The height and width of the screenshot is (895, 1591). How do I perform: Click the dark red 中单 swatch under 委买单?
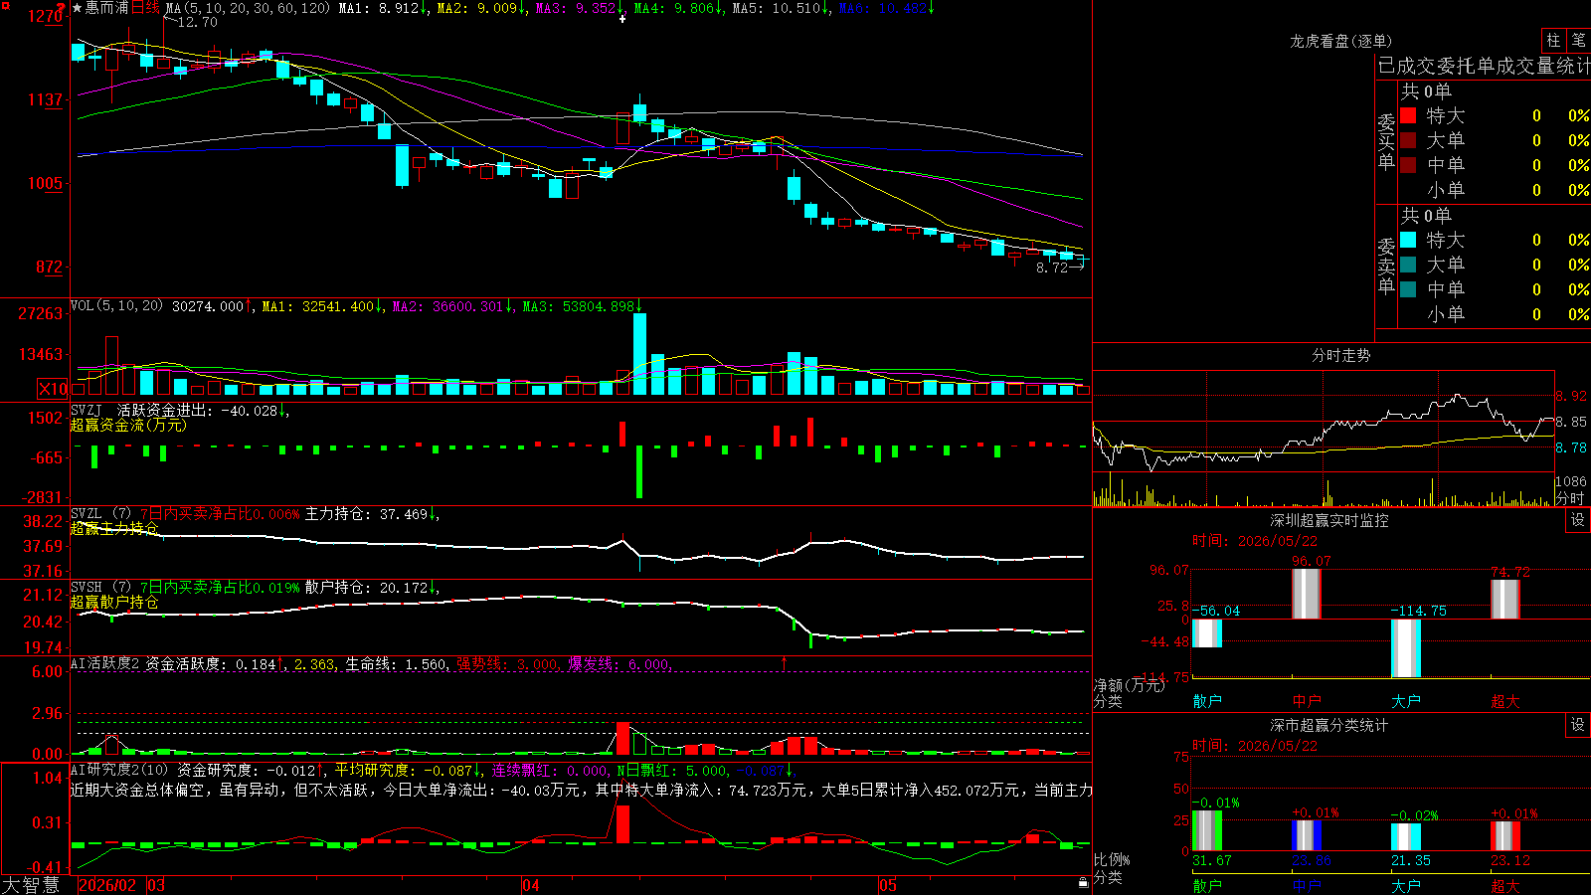click(1408, 164)
